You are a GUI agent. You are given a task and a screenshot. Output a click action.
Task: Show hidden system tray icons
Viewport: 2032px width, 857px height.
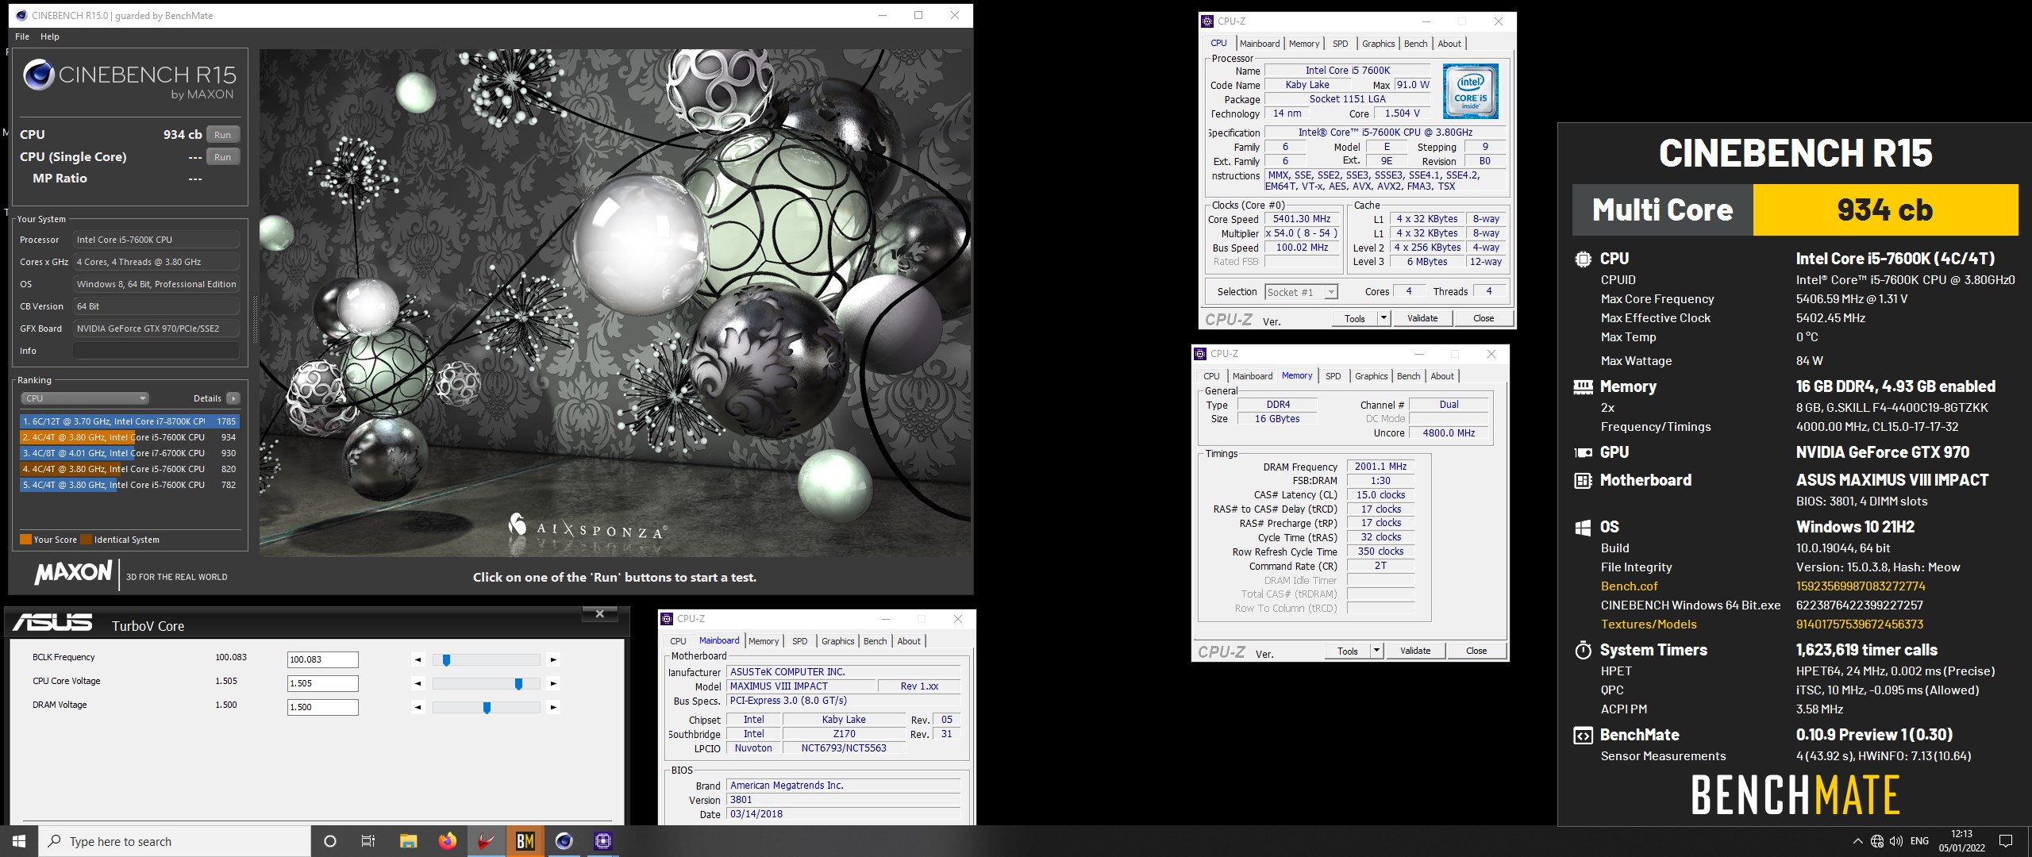pyautogui.click(x=1857, y=841)
